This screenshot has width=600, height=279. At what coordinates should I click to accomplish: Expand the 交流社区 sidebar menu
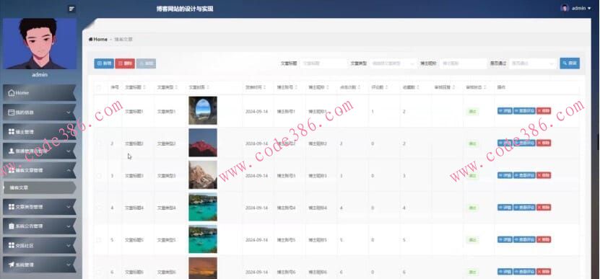[40, 245]
